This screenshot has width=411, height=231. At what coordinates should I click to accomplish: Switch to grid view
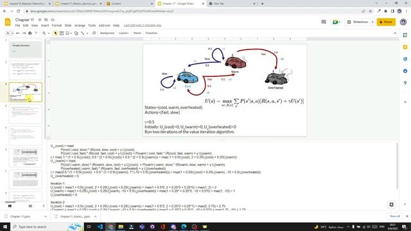(30, 206)
